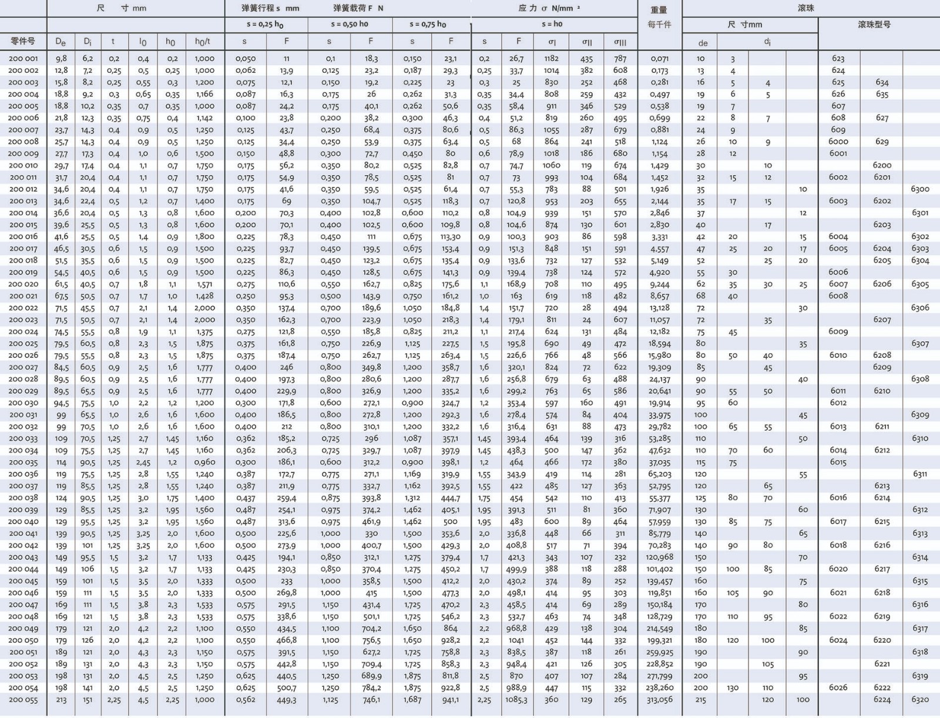The width and height of the screenshot is (940, 718).
Task: Select the σIII column header
Action: [x=620, y=42]
